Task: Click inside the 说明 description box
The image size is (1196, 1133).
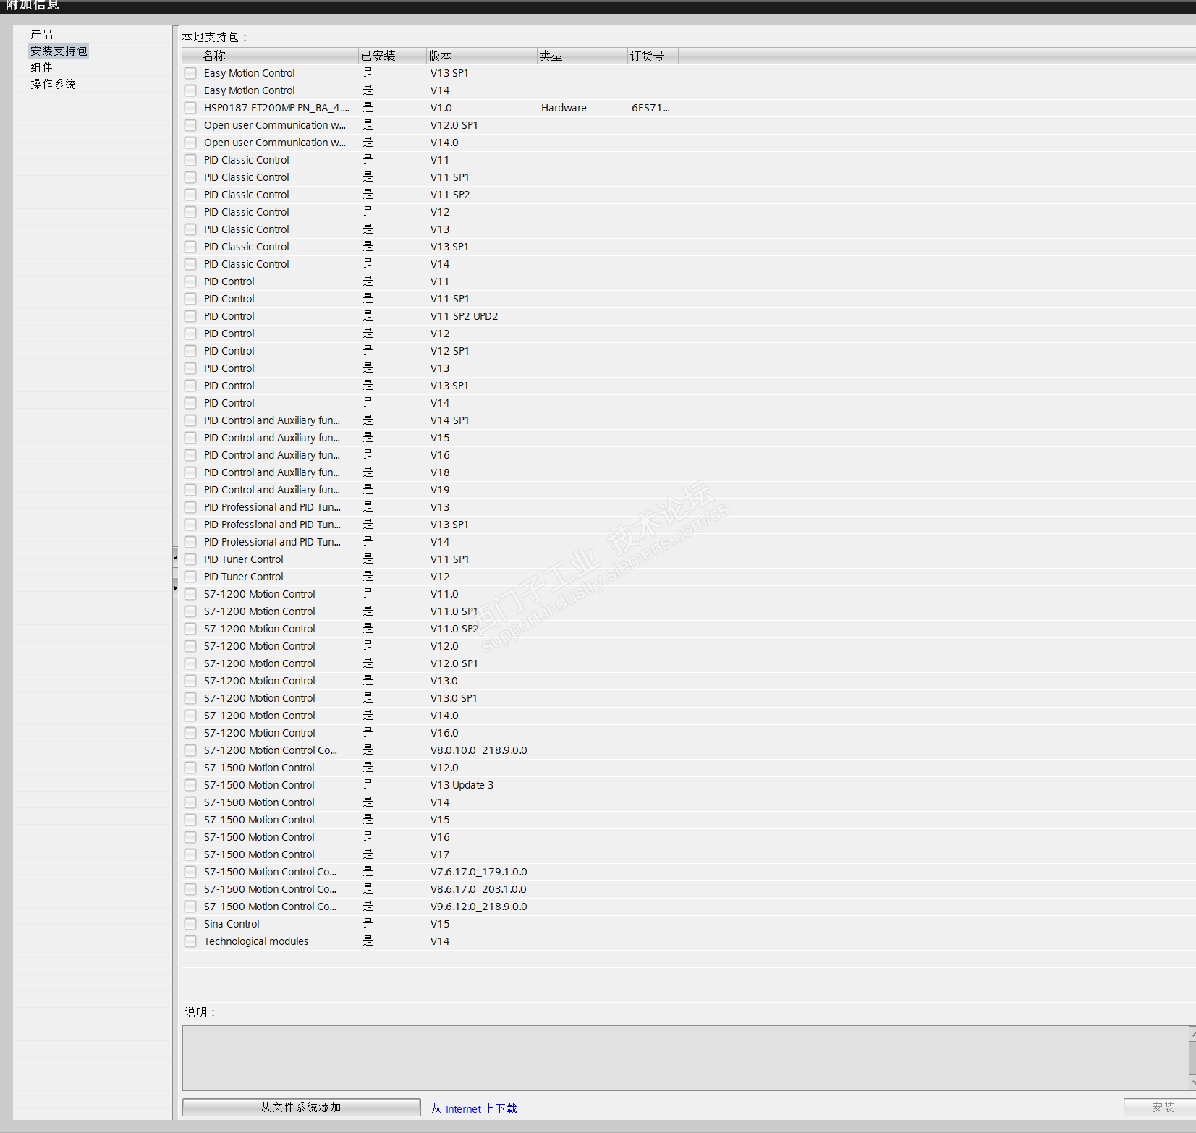Action: (x=685, y=1058)
